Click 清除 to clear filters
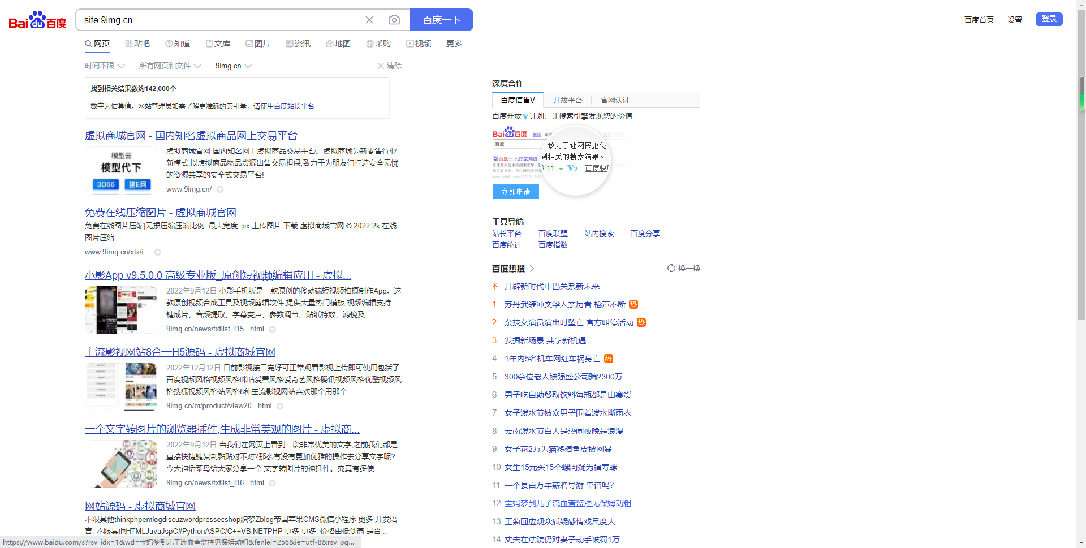Viewport: 1086px width, 548px height. [x=390, y=66]
